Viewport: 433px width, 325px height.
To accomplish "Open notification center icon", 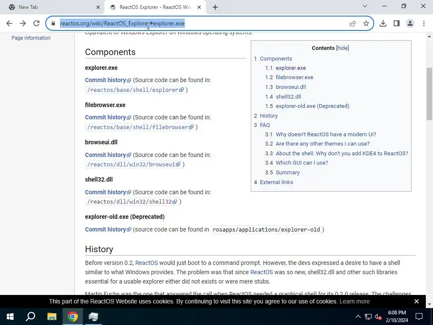I will click(419, 317).
